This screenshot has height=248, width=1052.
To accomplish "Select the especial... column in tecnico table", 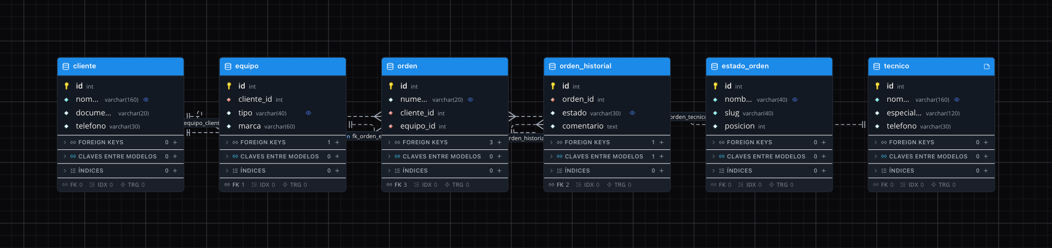I will [x=931, y=113].
